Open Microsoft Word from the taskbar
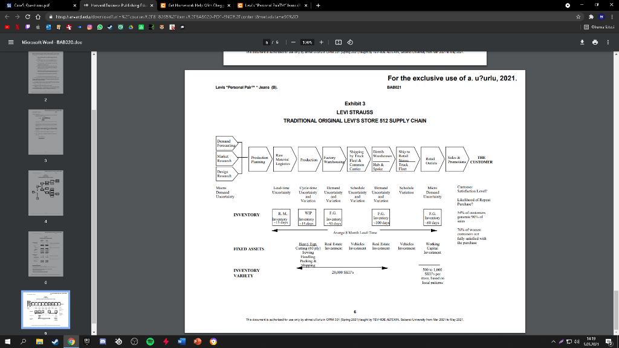The width and height of the screenshot is (619, 348). (x=180, y=341)
